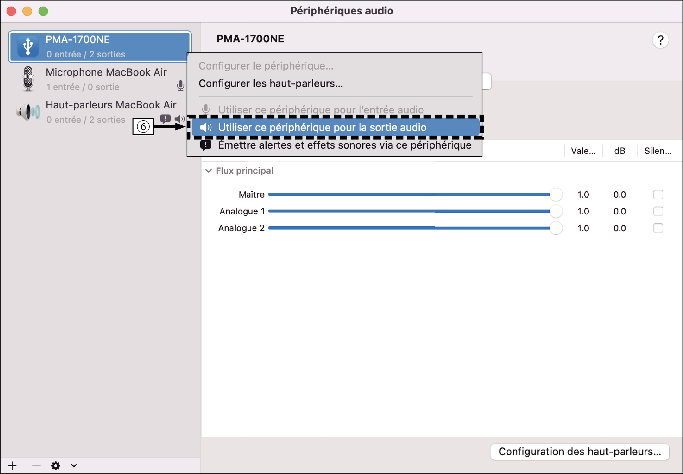This screenshot has height=474, width=683.
Task: Mute the Maître channel
Action: click(658, 194)
